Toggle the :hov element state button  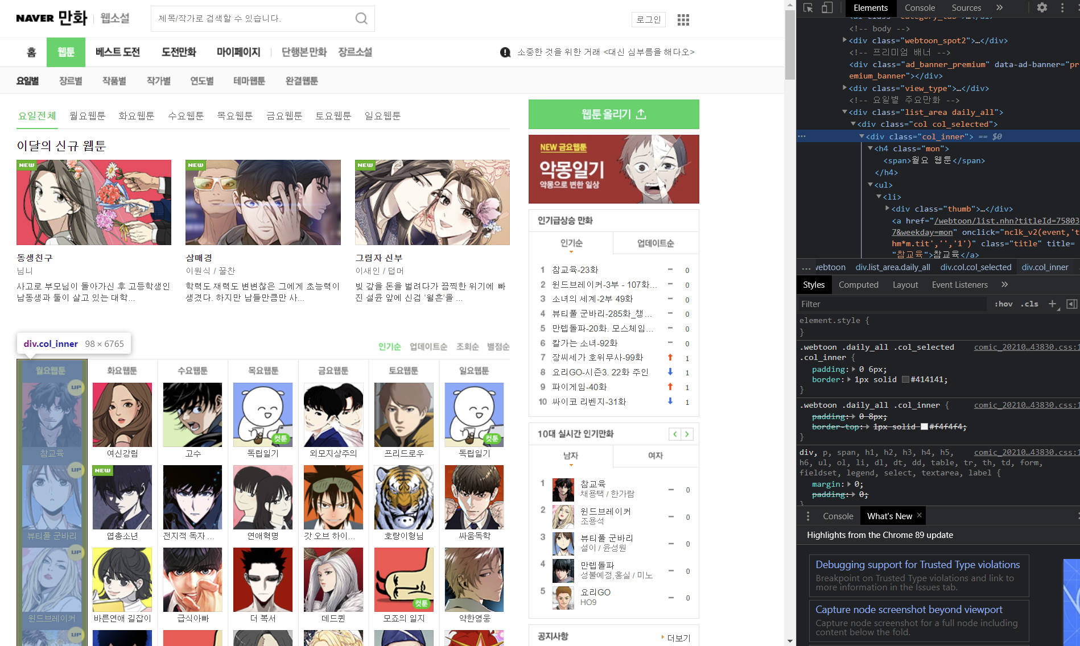[1004, 304]
